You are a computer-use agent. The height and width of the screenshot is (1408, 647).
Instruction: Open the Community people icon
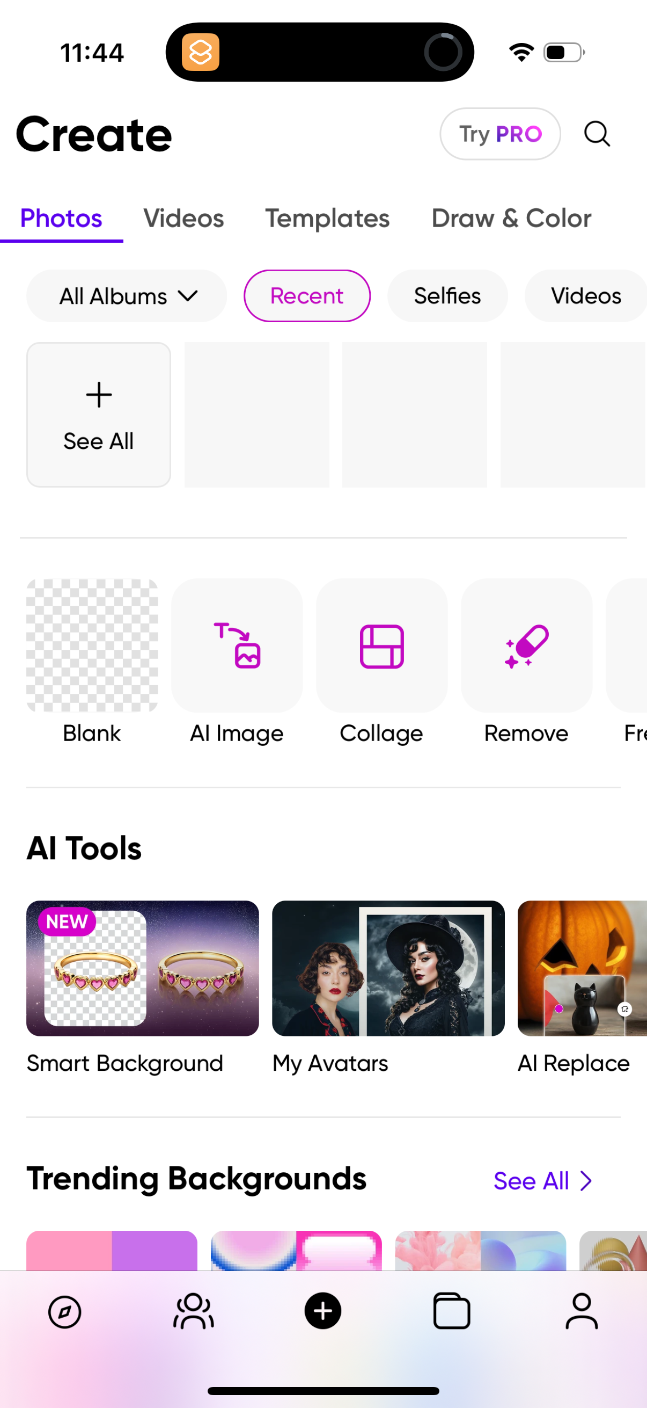[x=193, y=1311]
